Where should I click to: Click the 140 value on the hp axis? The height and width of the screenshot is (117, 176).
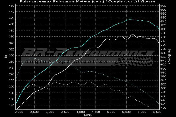(x=12, y=105)
